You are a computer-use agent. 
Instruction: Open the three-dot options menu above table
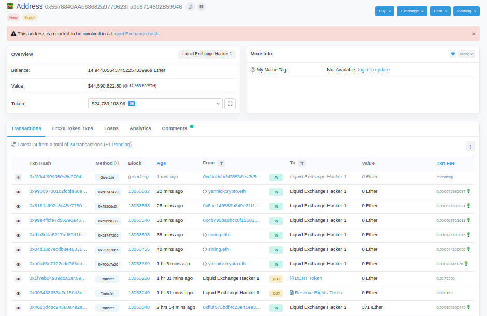[470, 147]
